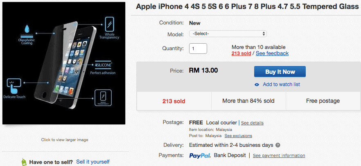The height and width of the screenshot is (166, 361).
Task: Click the Add to watch list link
Action: click(281, 84)
